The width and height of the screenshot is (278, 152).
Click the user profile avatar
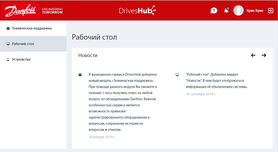238,11
